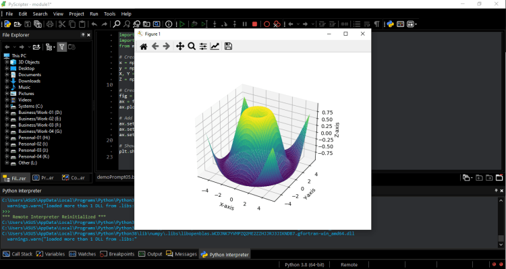The width and height of the screenshot is (506, 269).
Task: Stop execution with the red stop icon
Action: [x=254, y=24]
